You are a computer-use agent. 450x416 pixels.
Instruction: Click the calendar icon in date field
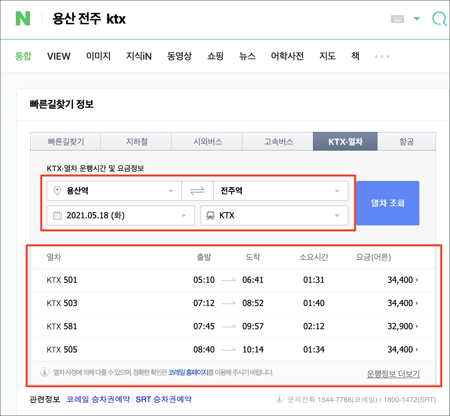click(x=57, y=215)
